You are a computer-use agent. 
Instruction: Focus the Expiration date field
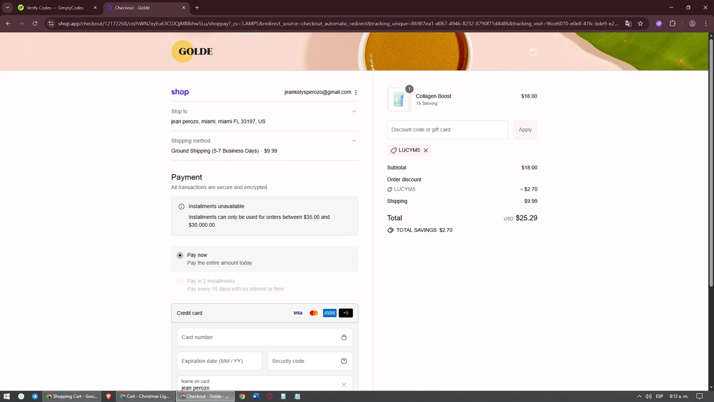[219, 361]
